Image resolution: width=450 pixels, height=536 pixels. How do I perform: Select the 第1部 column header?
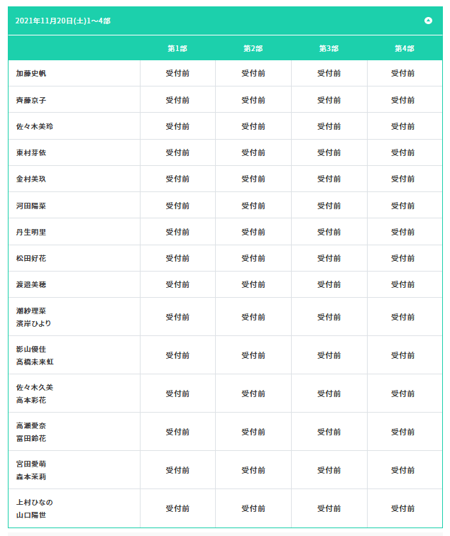coord(177,48)
